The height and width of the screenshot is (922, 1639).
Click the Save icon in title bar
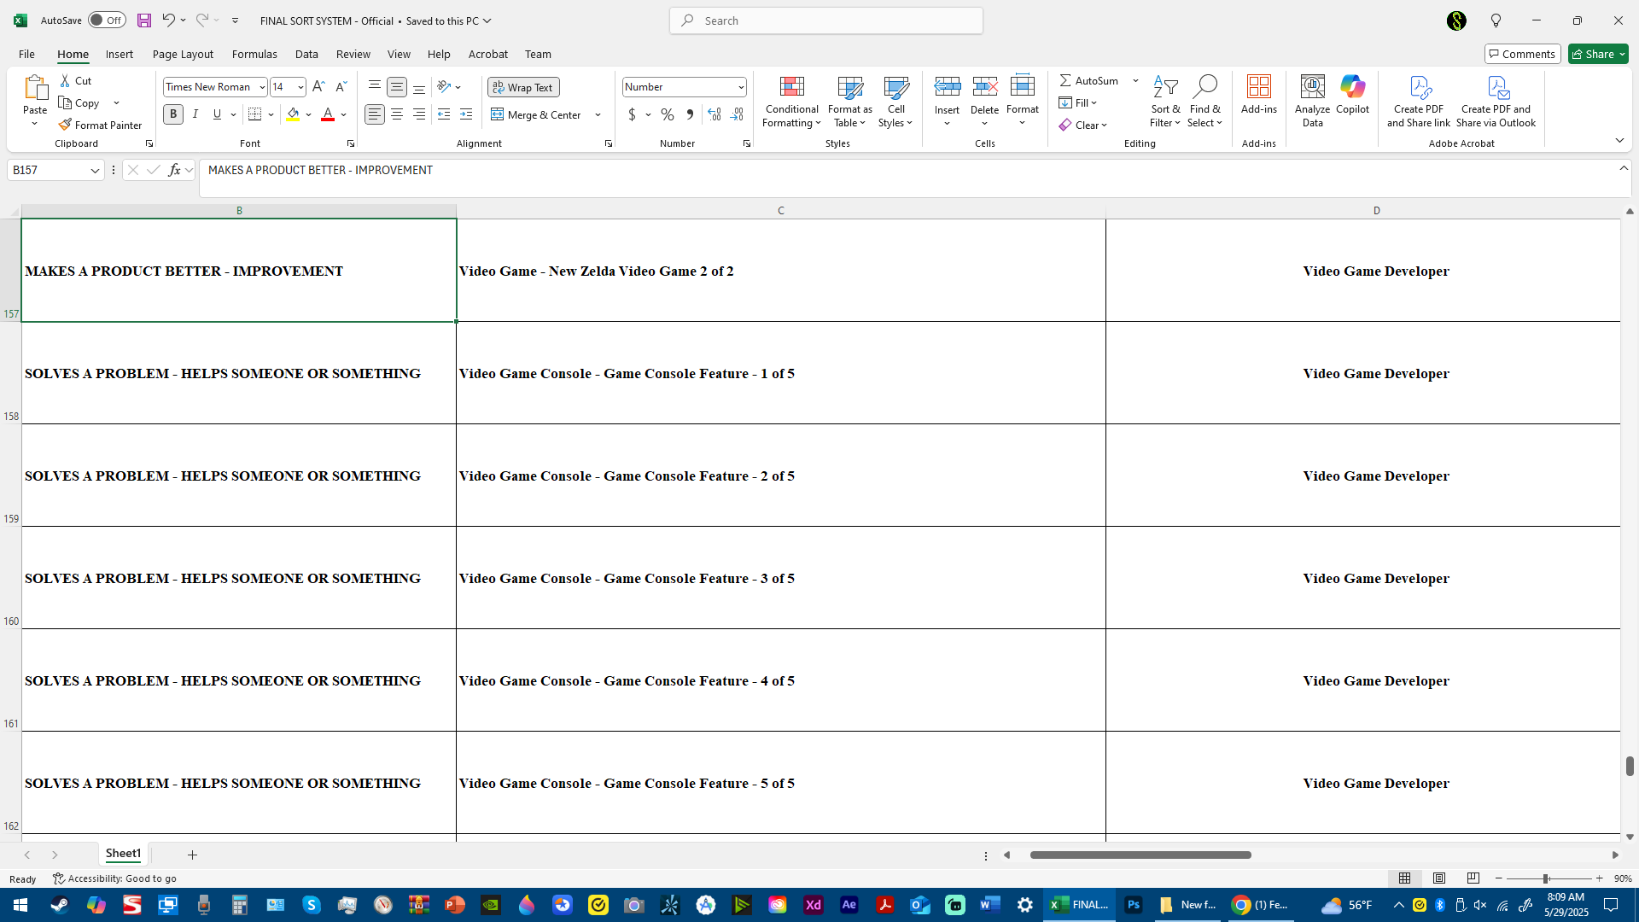pyautogui.click(x=144, y=20)
